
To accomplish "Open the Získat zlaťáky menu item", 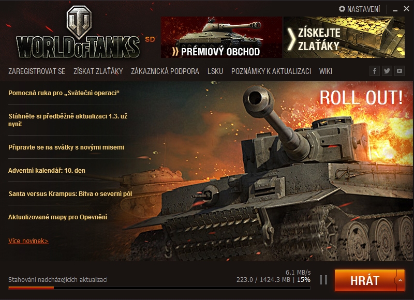I will [98, 71].
